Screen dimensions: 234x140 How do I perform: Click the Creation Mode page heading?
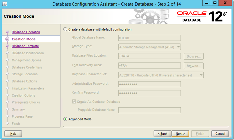(19, 16)
